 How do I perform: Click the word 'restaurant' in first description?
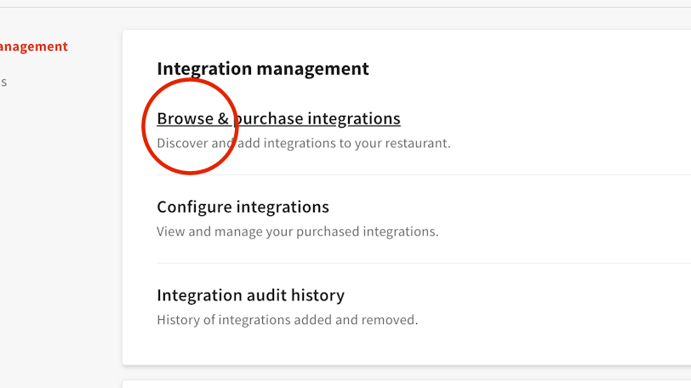pos(416,143)
